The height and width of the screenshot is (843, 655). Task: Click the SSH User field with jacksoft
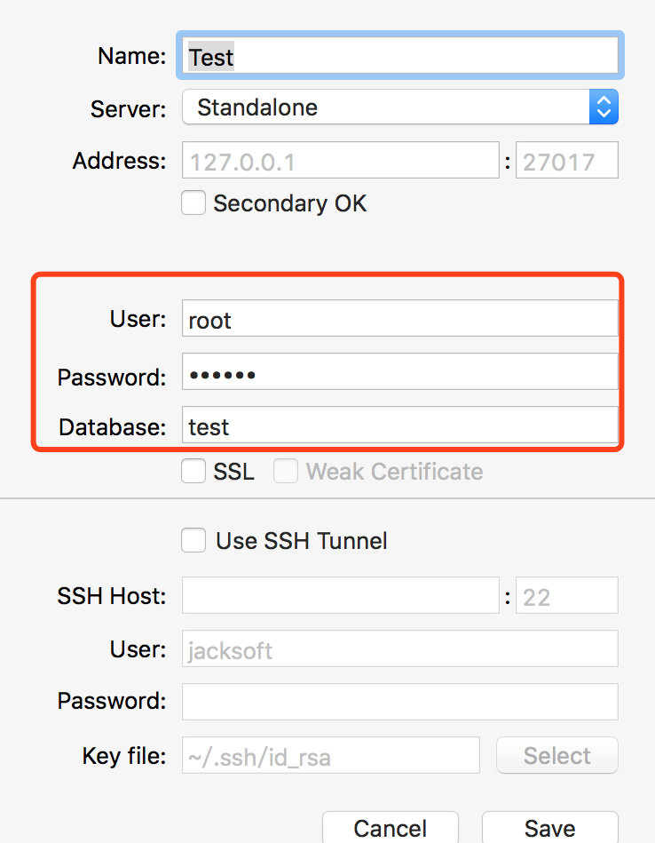pyautogui.click(x=399, y=648)
